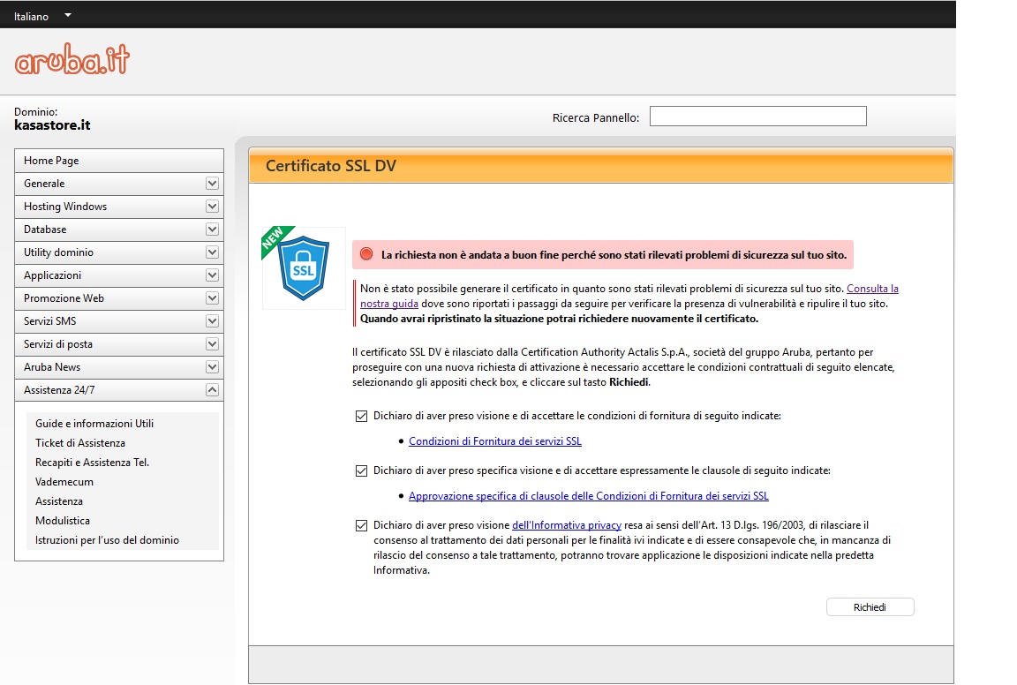This screenshot has width=1017, height=685.
Task: Click the aruba.it logo
Action: [72, 60]
